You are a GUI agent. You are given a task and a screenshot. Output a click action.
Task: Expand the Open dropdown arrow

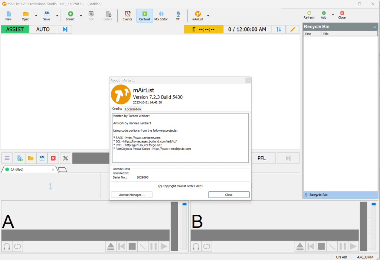coord(36,16)
